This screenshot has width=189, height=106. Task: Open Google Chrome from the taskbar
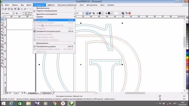(x=54, y=103)
